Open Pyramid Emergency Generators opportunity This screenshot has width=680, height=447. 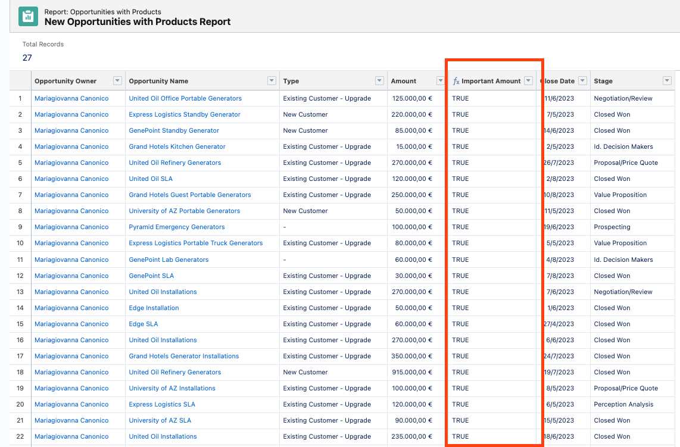176,227
